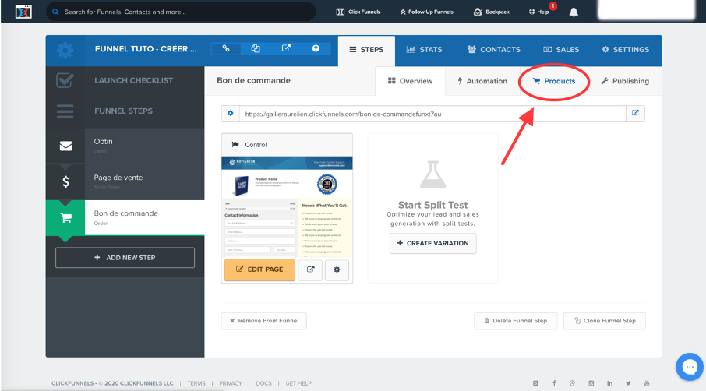Preview control page in new window icon
The width and height of the screenshot is (706, 391).
click(310, 269)
